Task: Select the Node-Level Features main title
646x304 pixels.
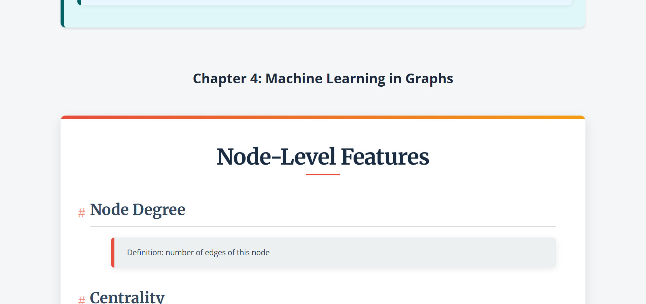Action: click(x=323, y=157)
